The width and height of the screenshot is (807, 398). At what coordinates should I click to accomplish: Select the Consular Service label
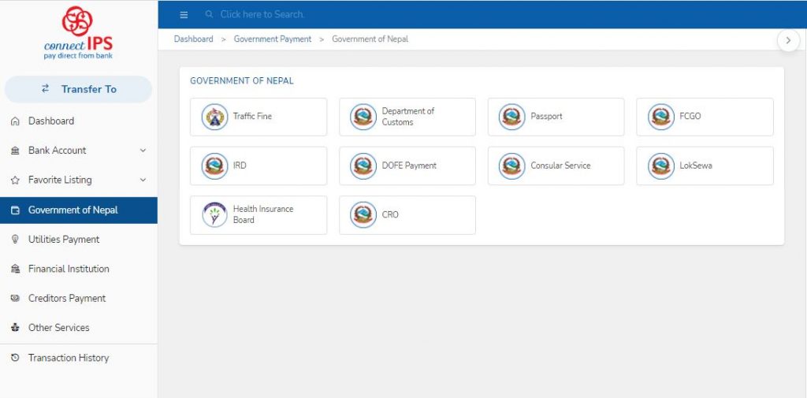[560, 166]
